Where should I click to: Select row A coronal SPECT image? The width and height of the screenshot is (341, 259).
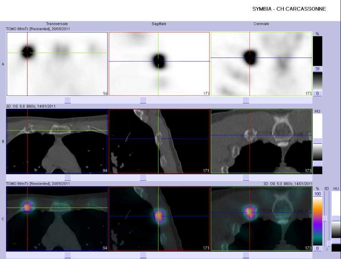(x=262, y=64)
